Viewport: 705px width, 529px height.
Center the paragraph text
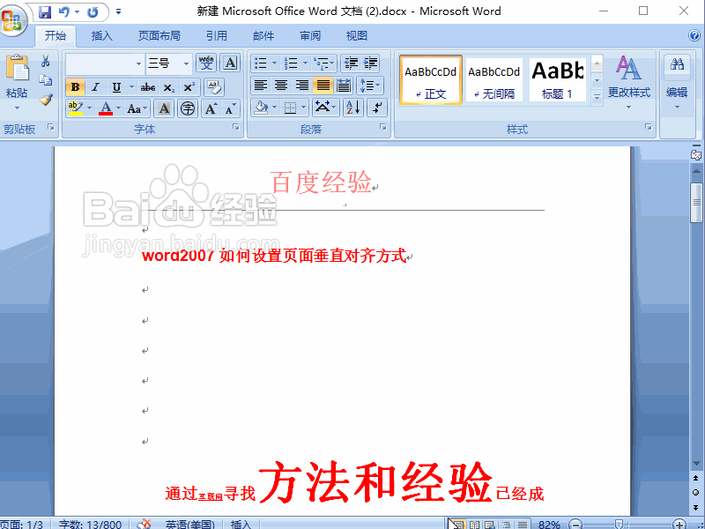[281, 86]
